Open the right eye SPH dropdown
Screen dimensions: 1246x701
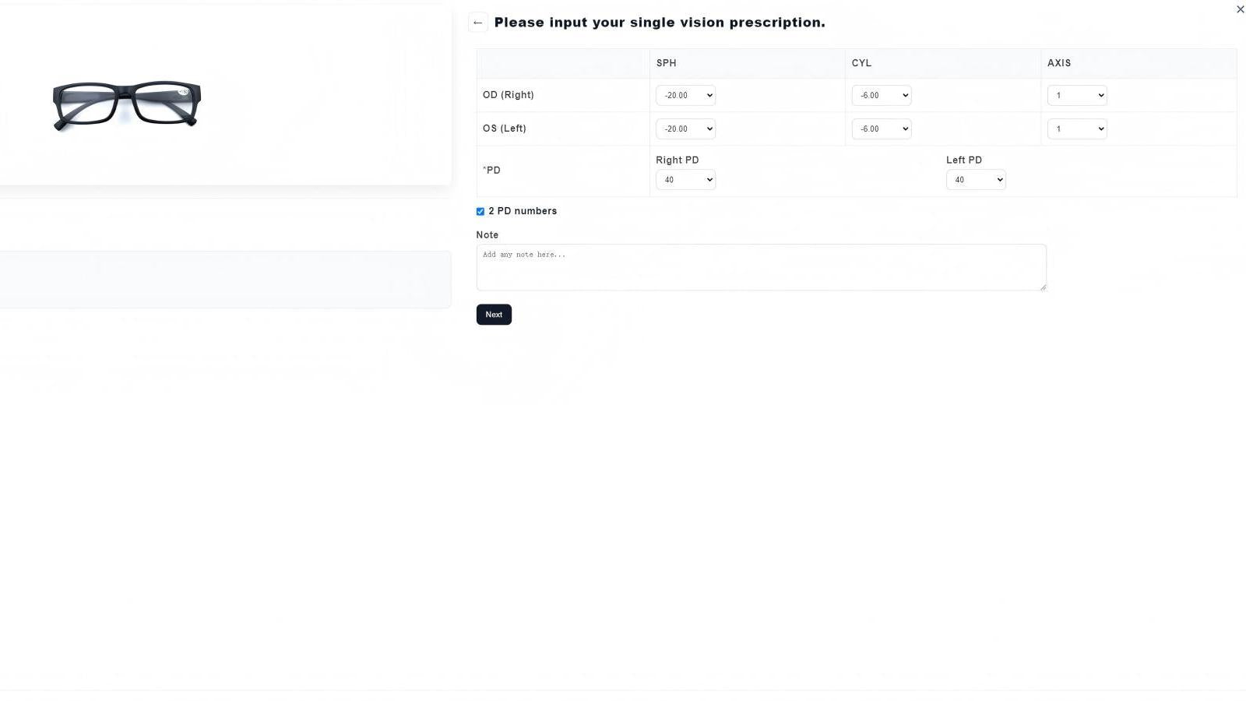pyautogui.click(x=685, y=95)
